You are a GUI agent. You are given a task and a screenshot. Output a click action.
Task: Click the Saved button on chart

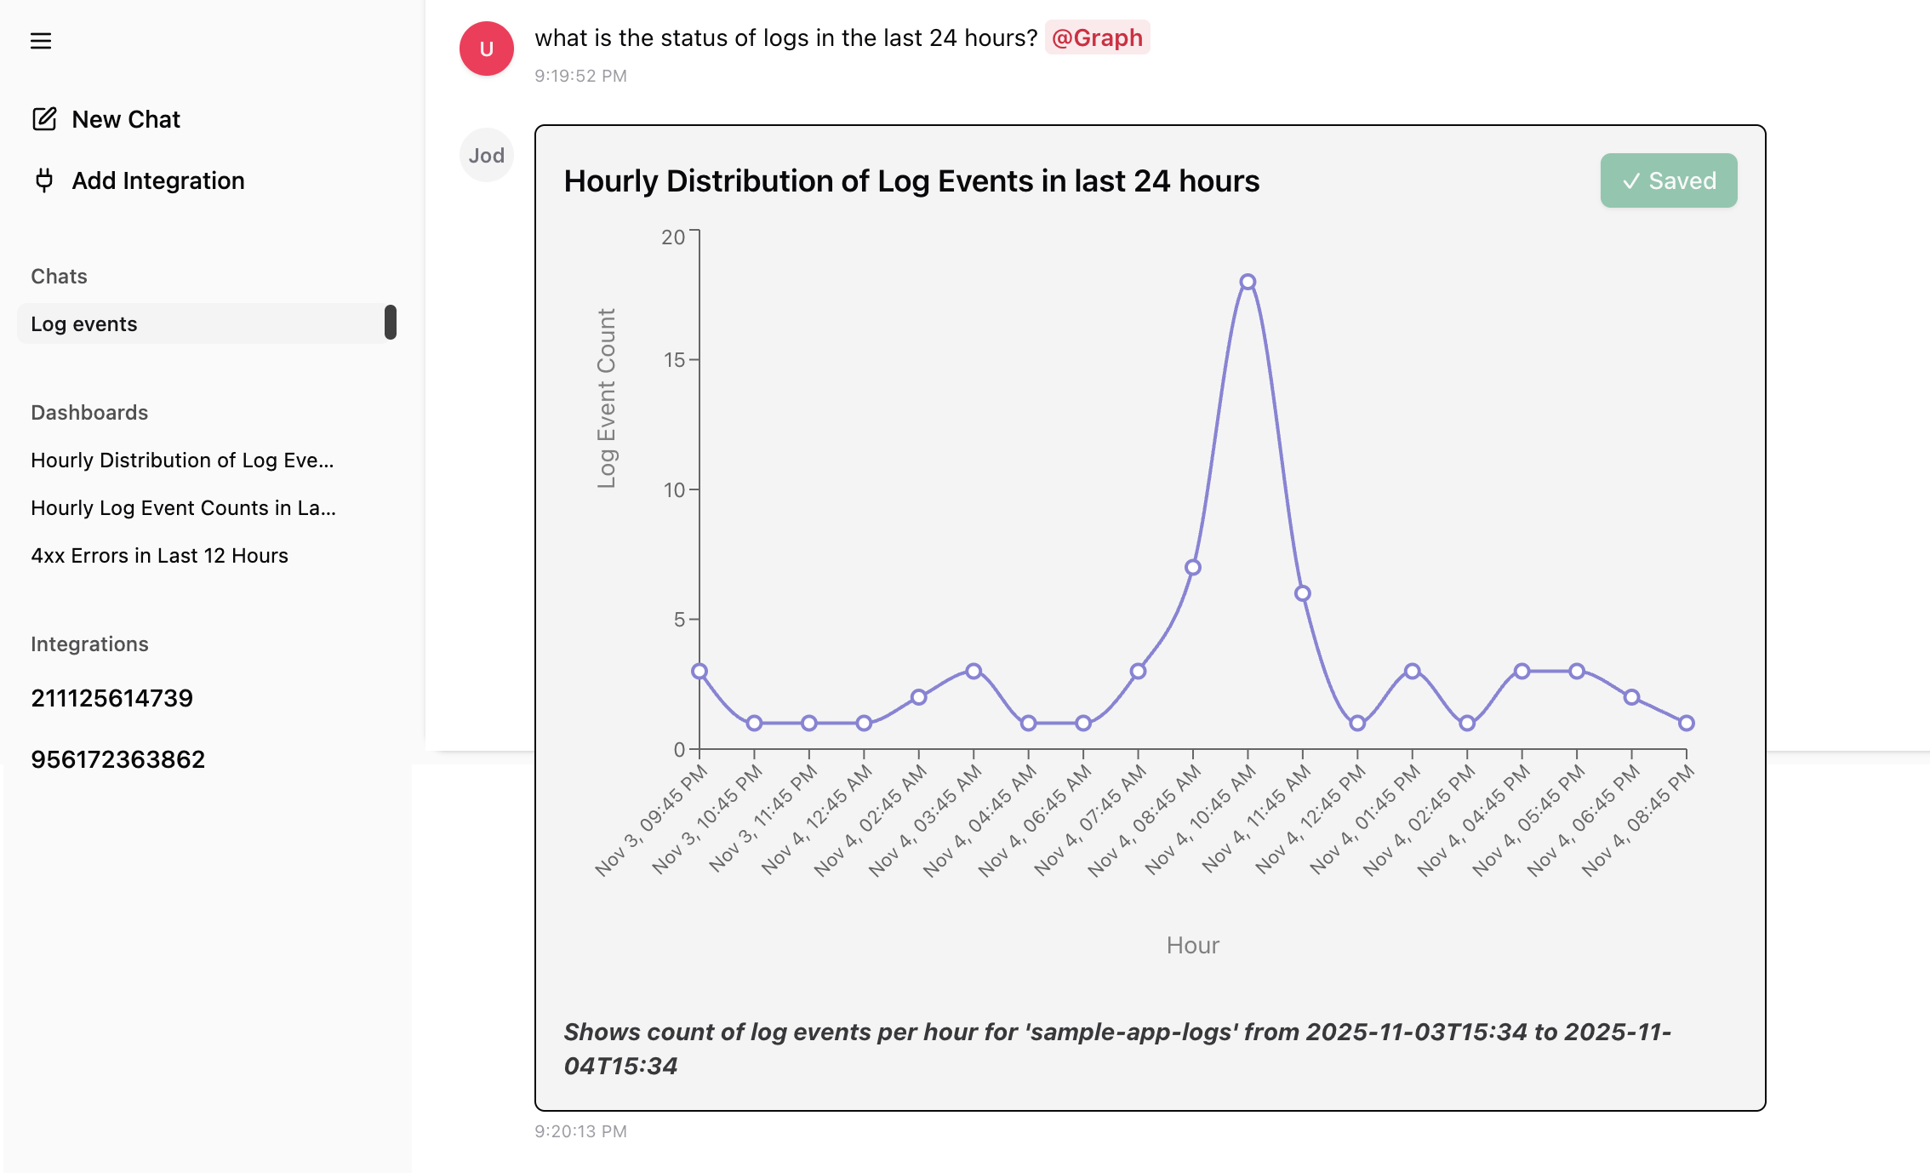tap(1668, 180)
